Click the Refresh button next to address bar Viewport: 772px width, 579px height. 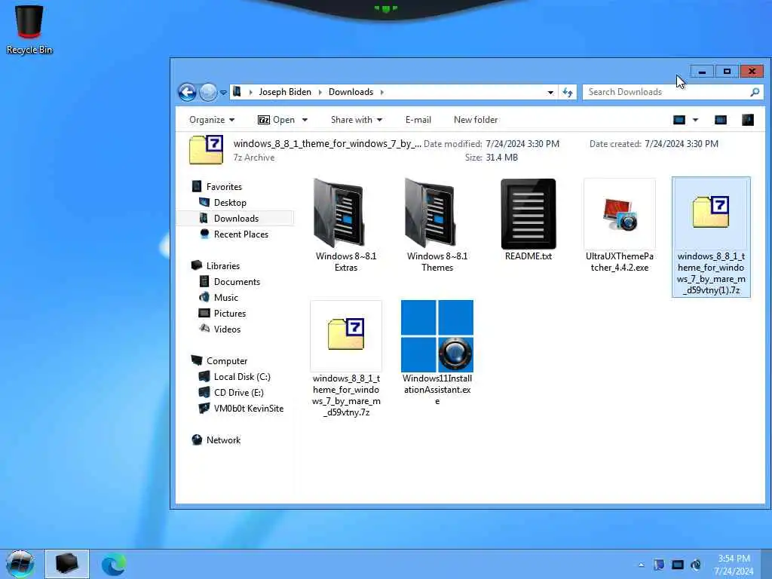(567, 92)
